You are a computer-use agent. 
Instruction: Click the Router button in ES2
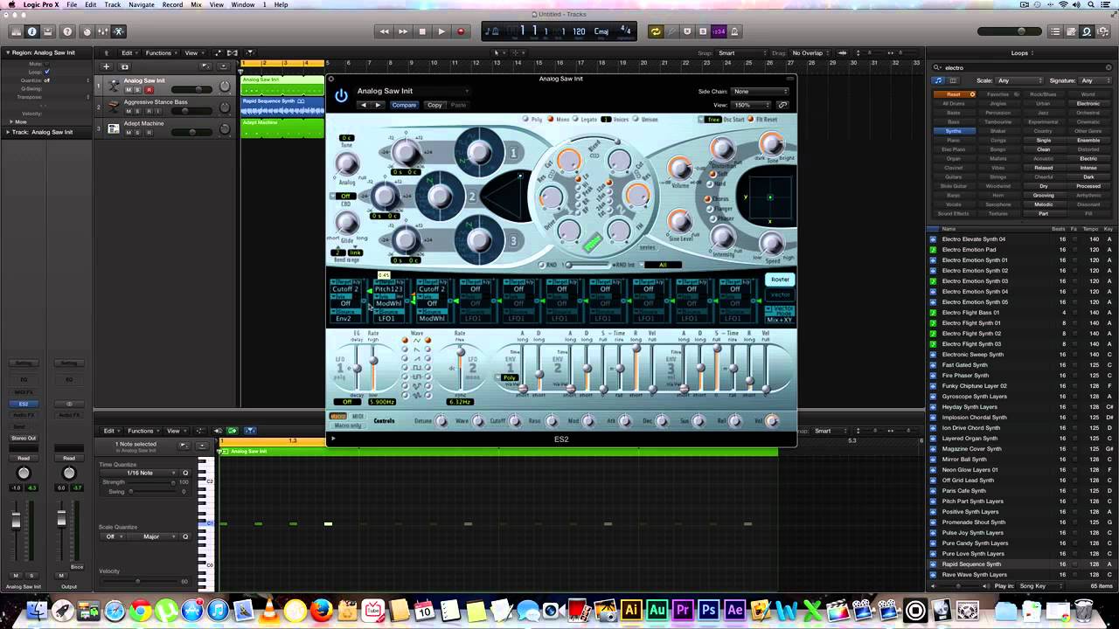tap(780, 280)
